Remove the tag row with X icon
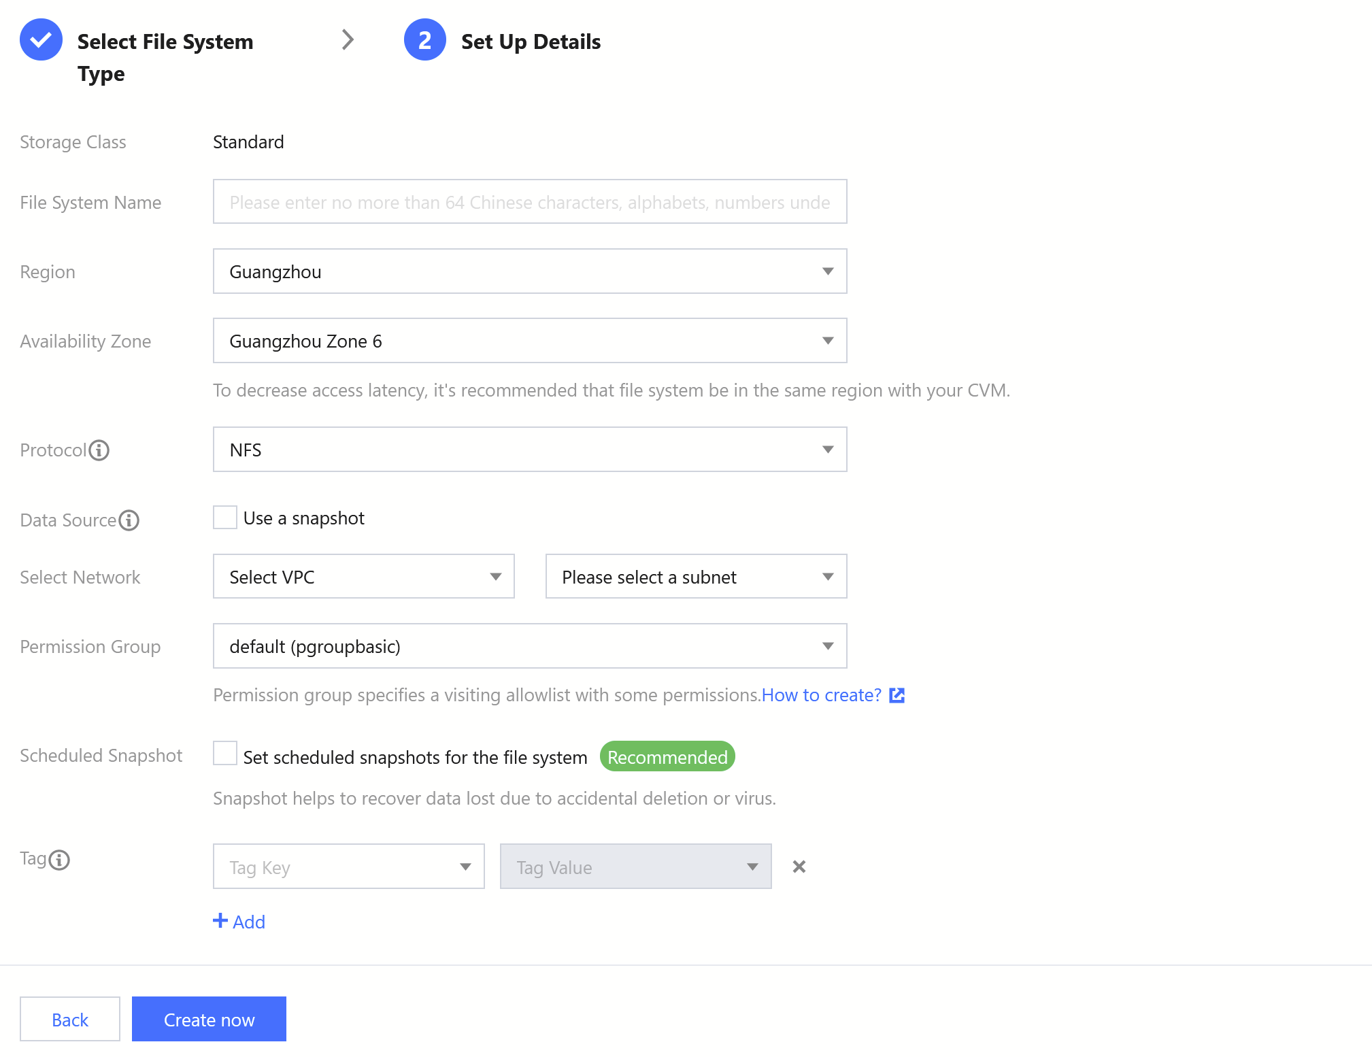 click(799, 867)
